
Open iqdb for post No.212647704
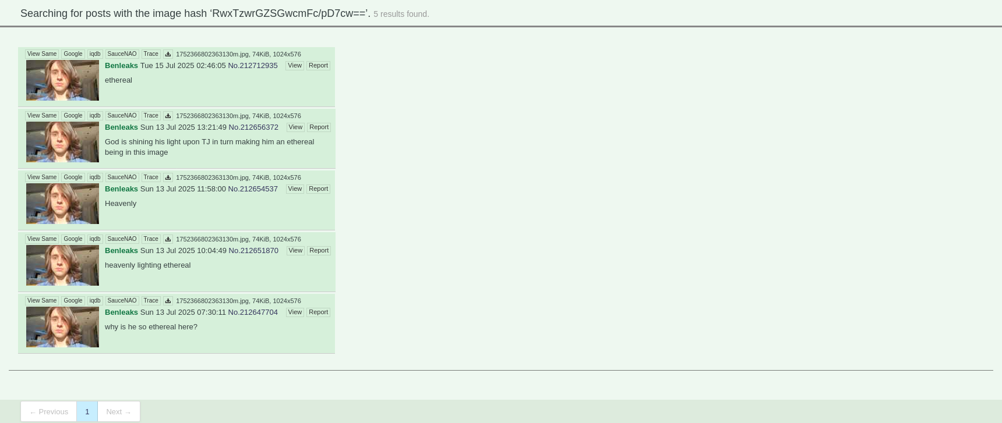coord(95,301)
